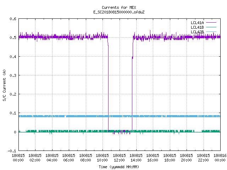Image resolution: width=227 pixels, height=170 pixels.
Task: Click the 180816 00:00 x-axis tick label
Action: pyautogui.click(x=220, y=158)
